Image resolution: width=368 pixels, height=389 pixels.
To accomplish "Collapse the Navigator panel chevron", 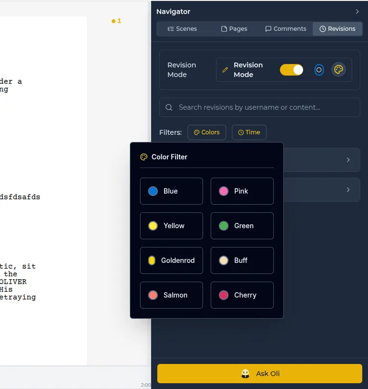I will click(357, 12).
